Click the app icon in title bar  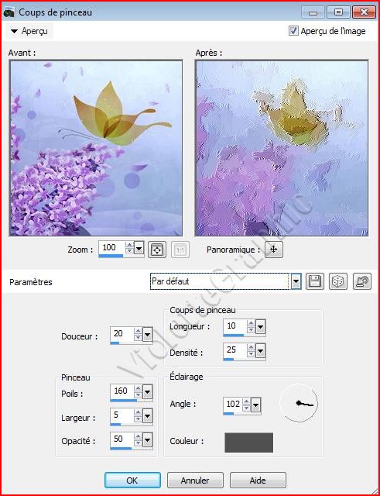click(9, 12)
